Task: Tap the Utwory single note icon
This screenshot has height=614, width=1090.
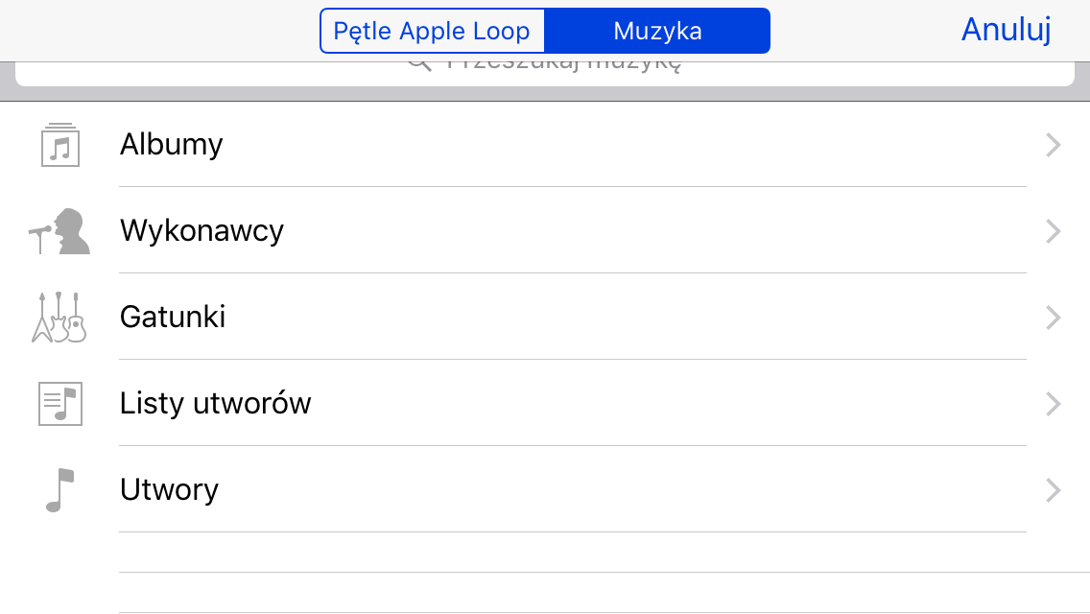Action: pyautogui.click(x=59, y=489)
